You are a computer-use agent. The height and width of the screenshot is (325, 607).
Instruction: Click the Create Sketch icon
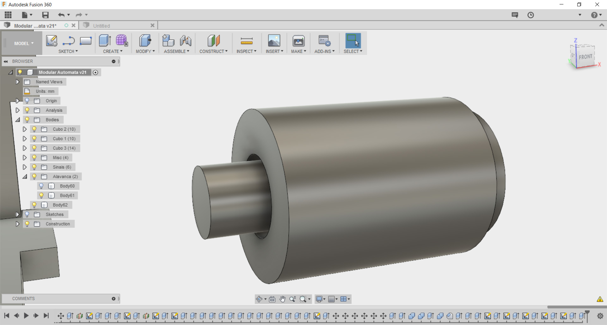(x=52, y=41)
